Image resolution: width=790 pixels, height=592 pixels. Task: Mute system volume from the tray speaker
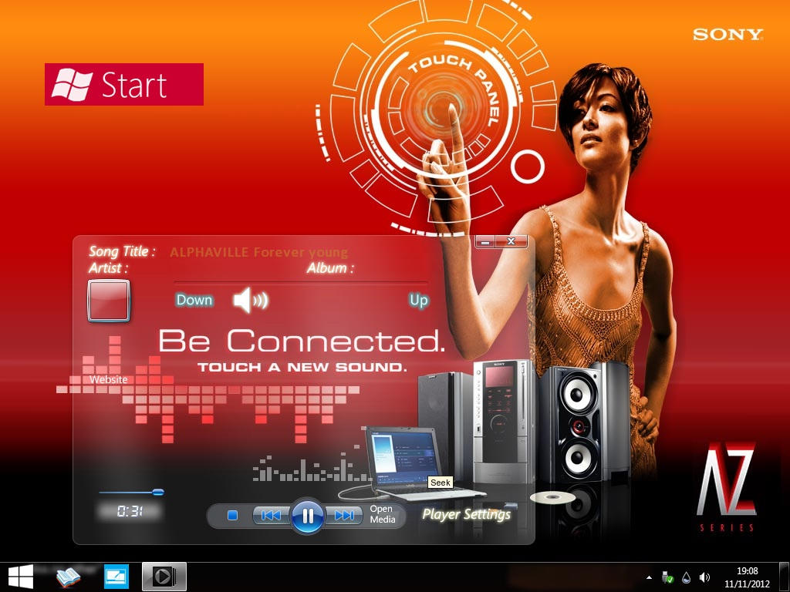[x=704, y=577]
